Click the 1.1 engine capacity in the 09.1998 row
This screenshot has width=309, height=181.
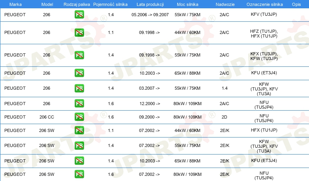pos(111,32)
